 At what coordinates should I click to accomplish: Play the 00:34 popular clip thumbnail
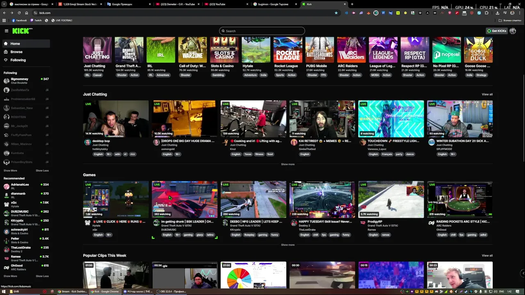pos(185,275)
